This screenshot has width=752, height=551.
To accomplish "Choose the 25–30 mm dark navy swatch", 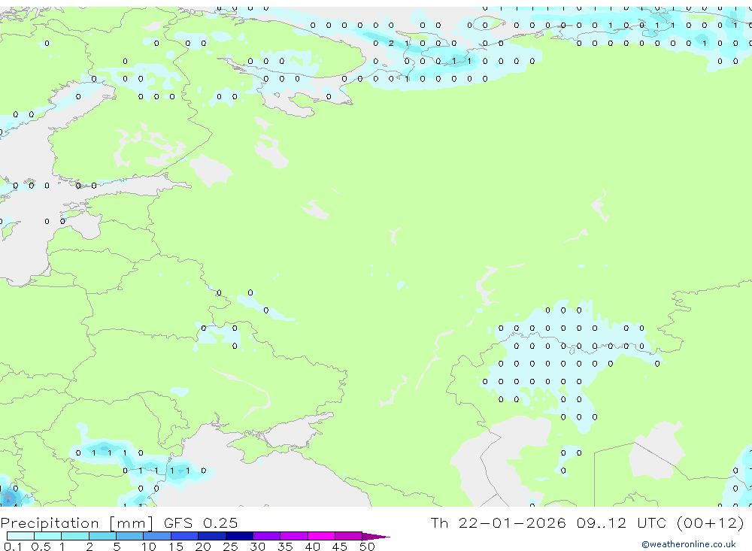I will point(239,536).
